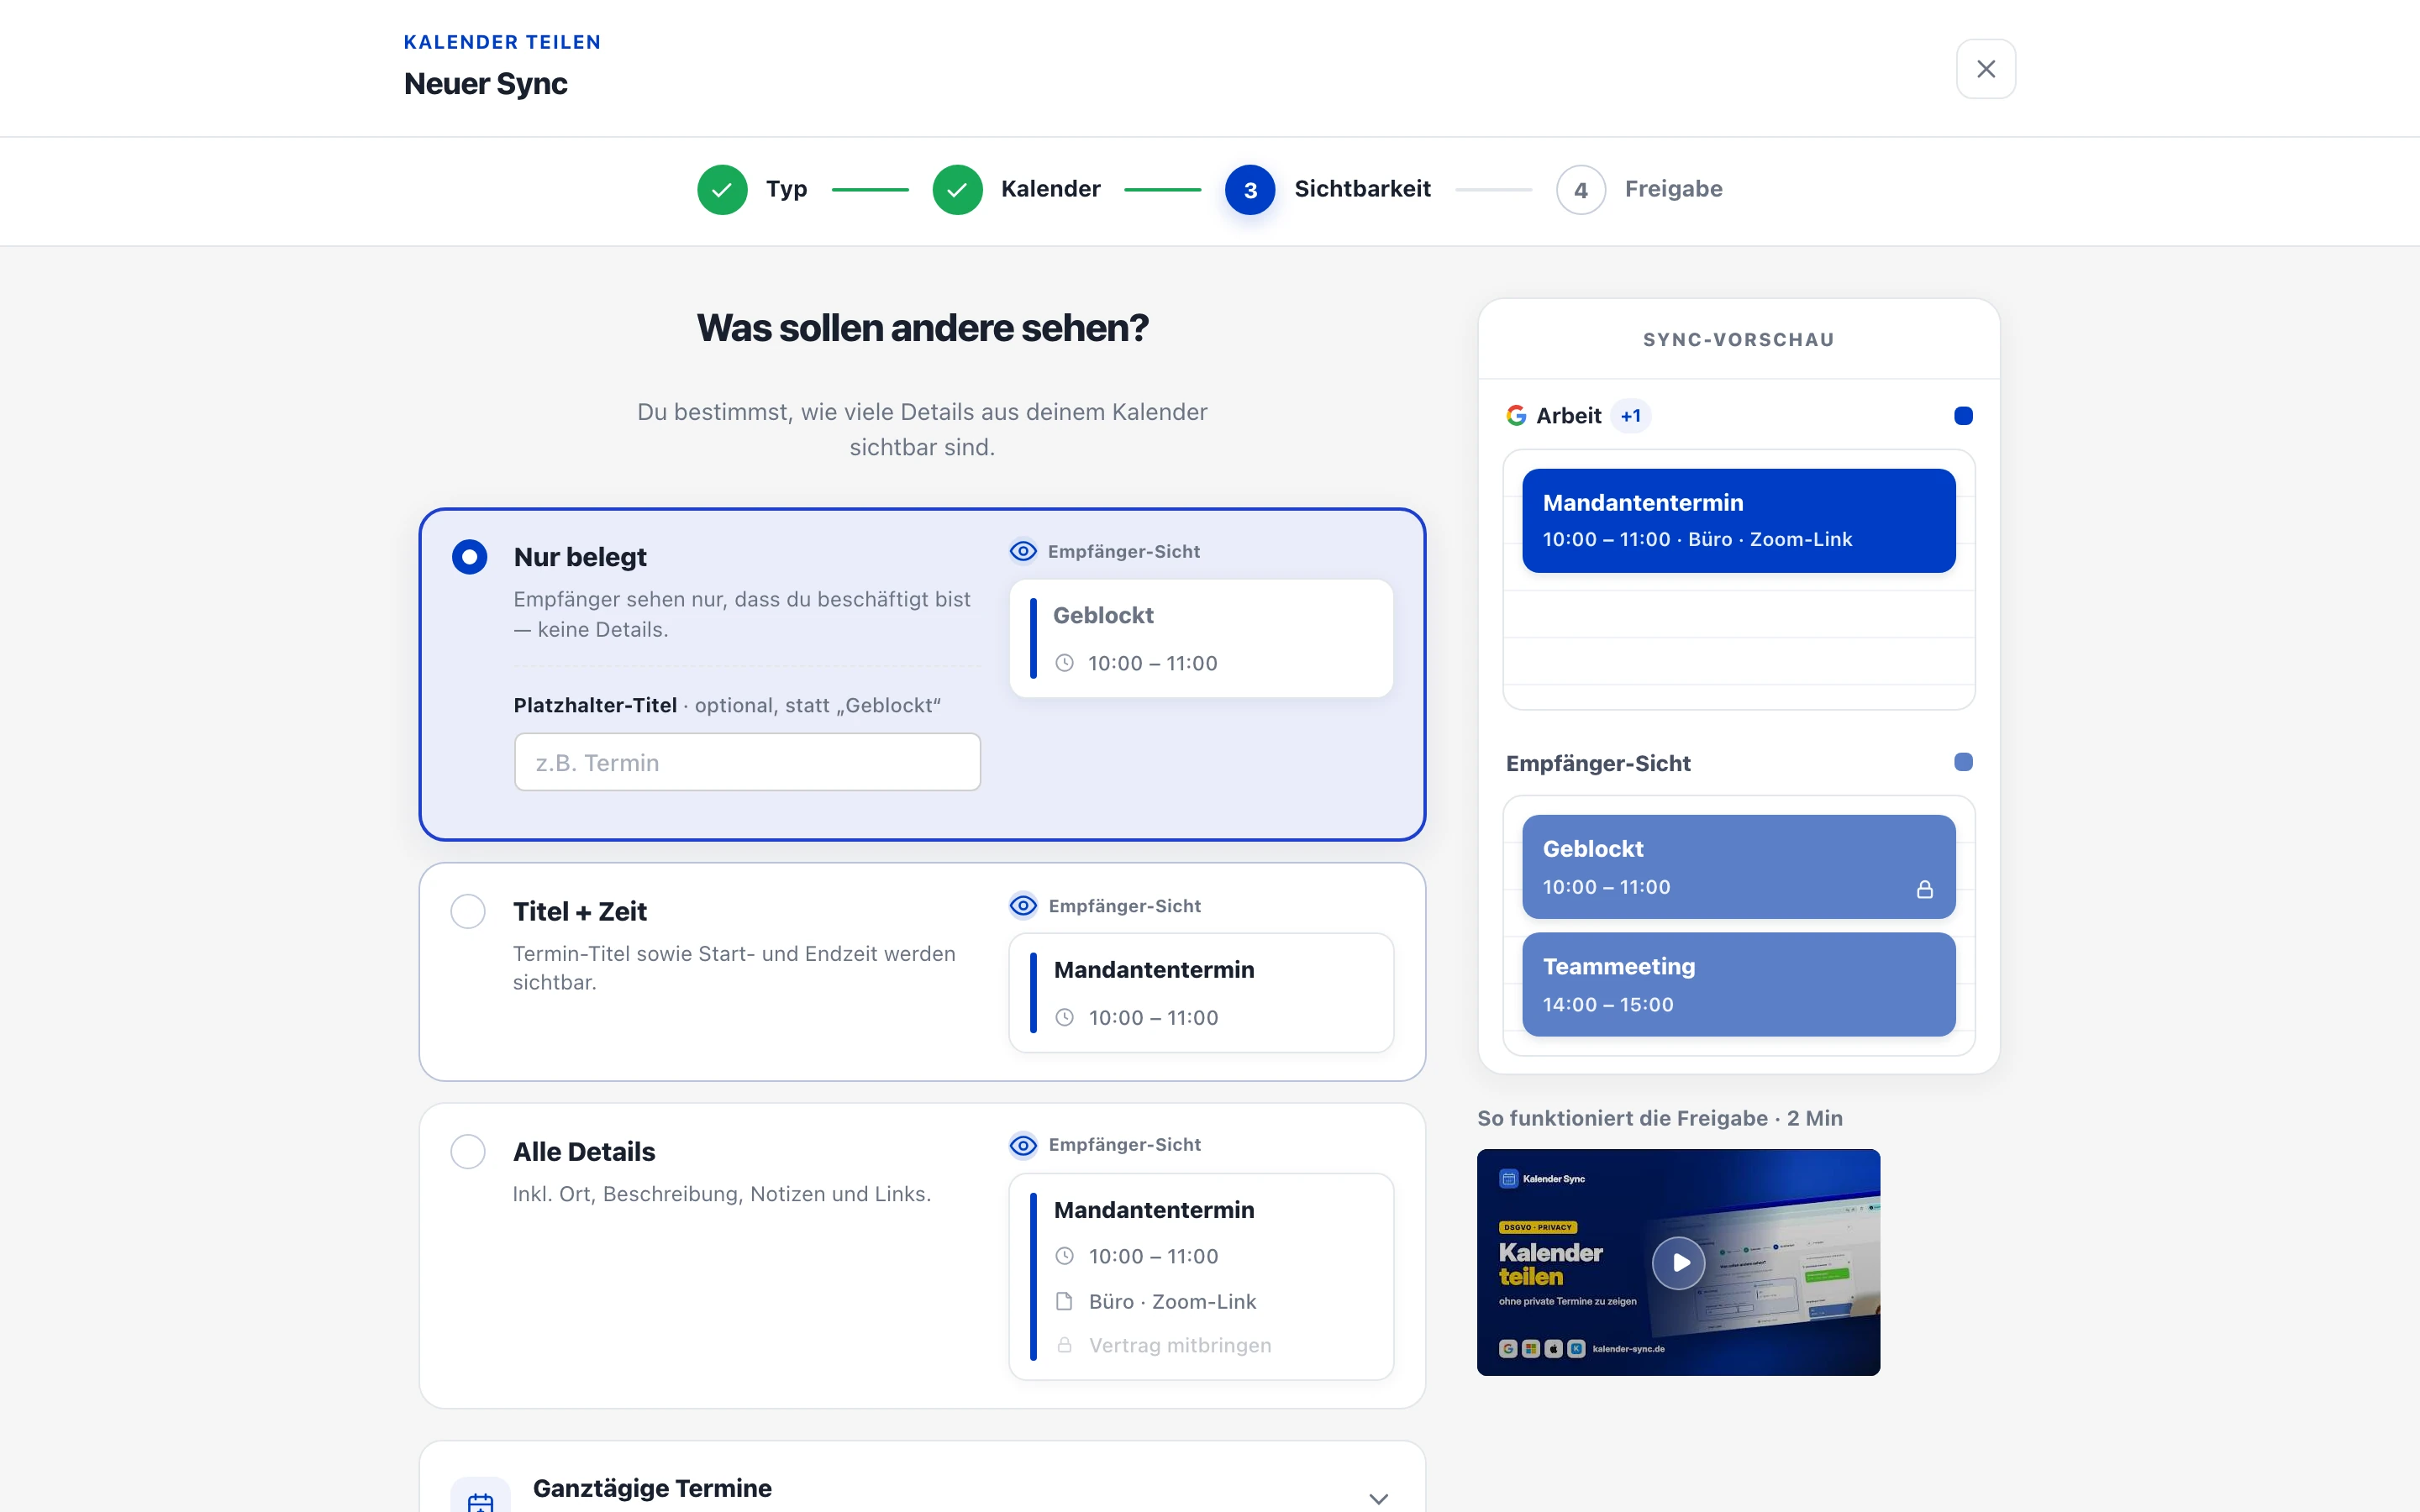Click eye icon in Nur belegt card
2420x1512 pixels.
1023,551
